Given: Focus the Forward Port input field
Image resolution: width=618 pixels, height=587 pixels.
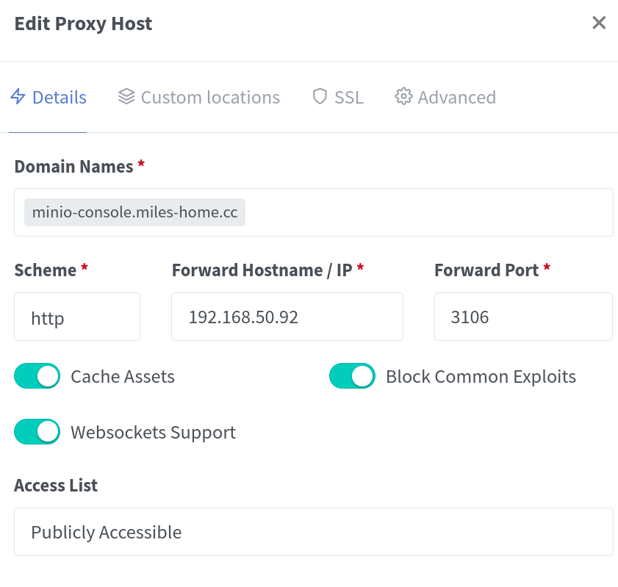Looking at the screenshot, I should click(x=523, y=317).
